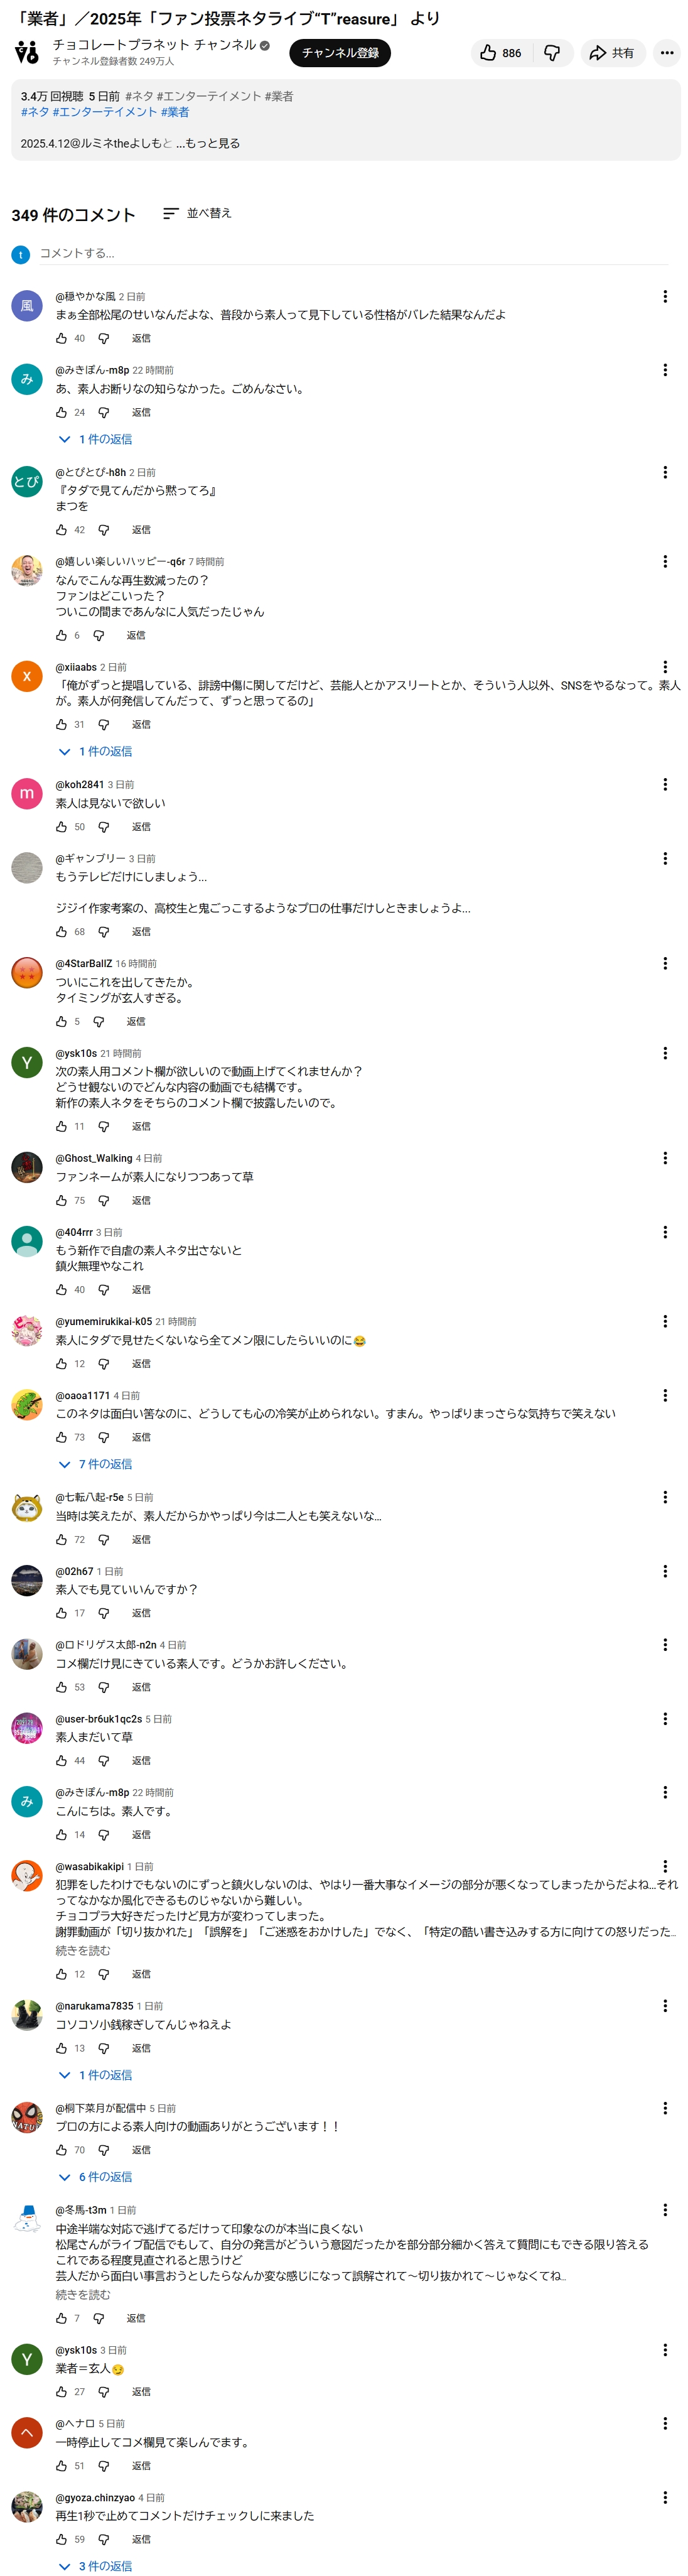Image resolution: width=688 pixels, height=2576 pixels.
Task: Like the comment by @koh2841
Action: pyautogui.click(x=61, y=827)
